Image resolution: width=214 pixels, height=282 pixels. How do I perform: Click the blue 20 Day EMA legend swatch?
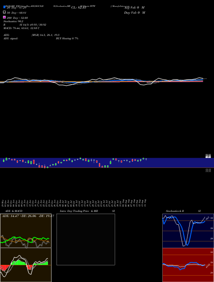point(5,7)
